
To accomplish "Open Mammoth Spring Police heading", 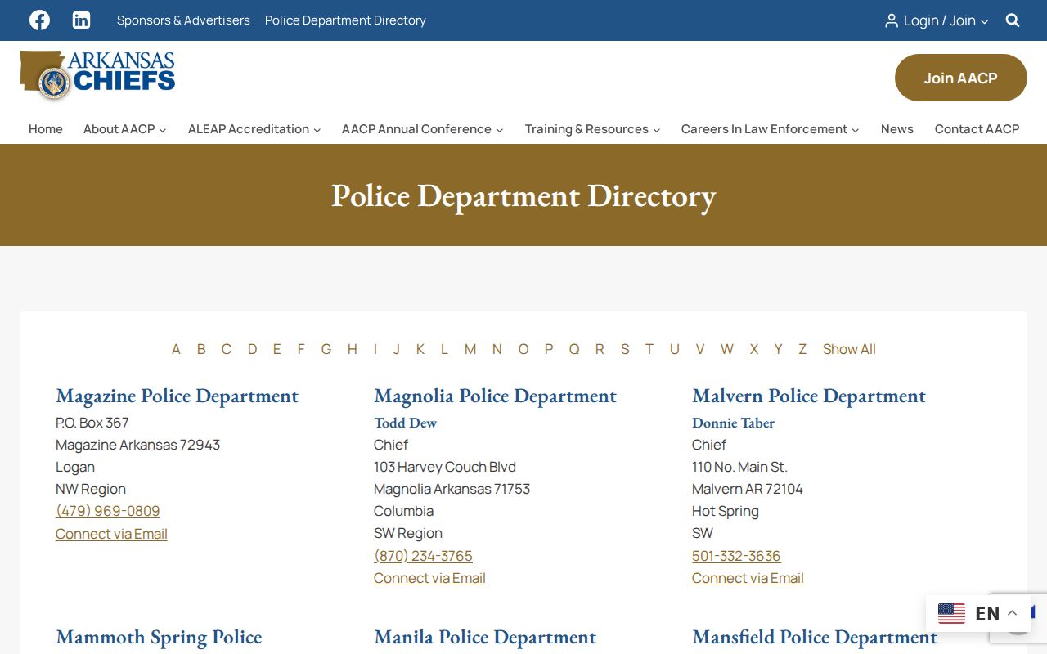I will [159, 637].
